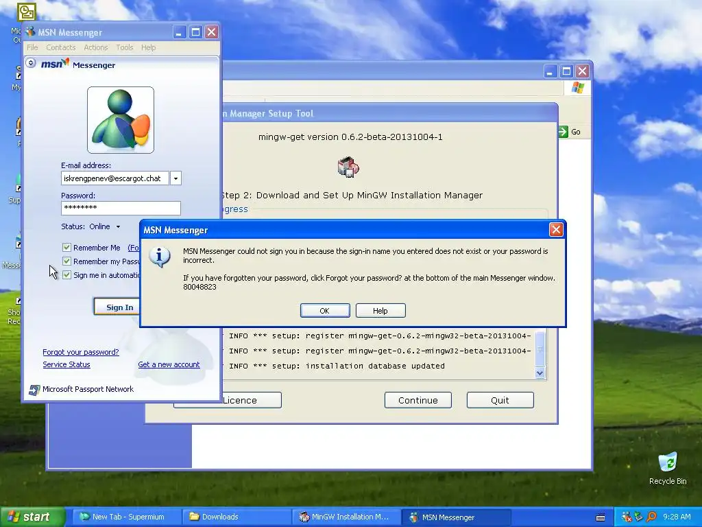This screenshot has height=527, width=702.
Task: Select MSN Messenger taskbar button
Action: (456, 517)
